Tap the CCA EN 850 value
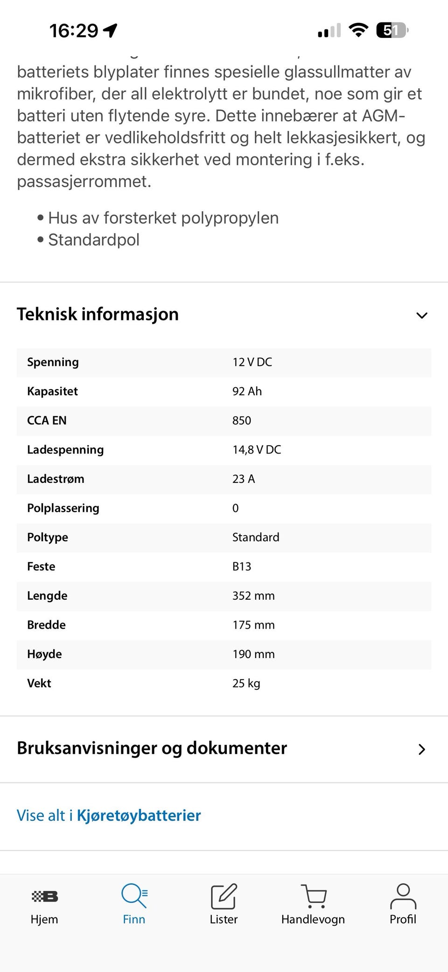 click(x=242, y=420)
